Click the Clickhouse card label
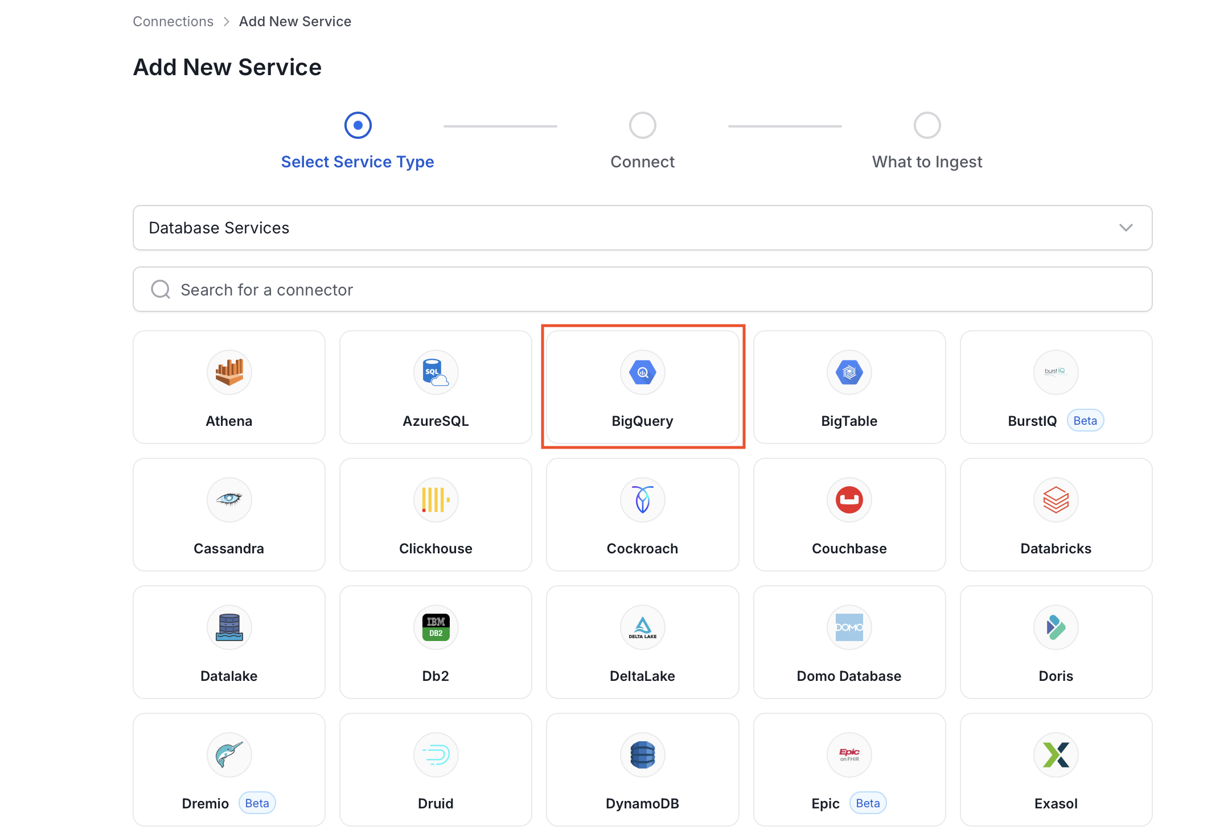Screen dimensions: 1232x838 436,549
